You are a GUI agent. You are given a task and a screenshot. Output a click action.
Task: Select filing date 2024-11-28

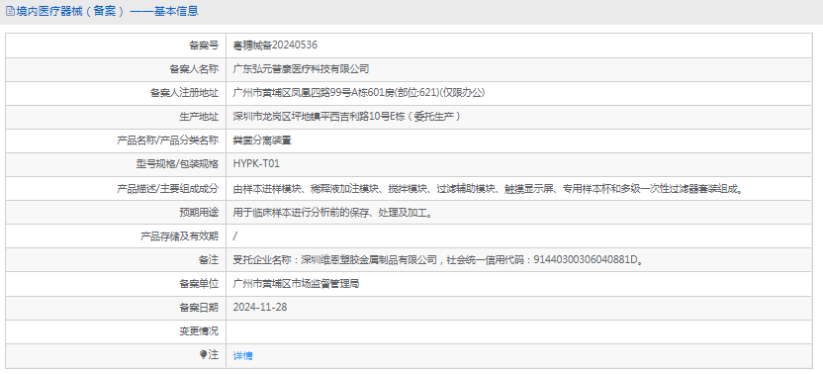260,308
